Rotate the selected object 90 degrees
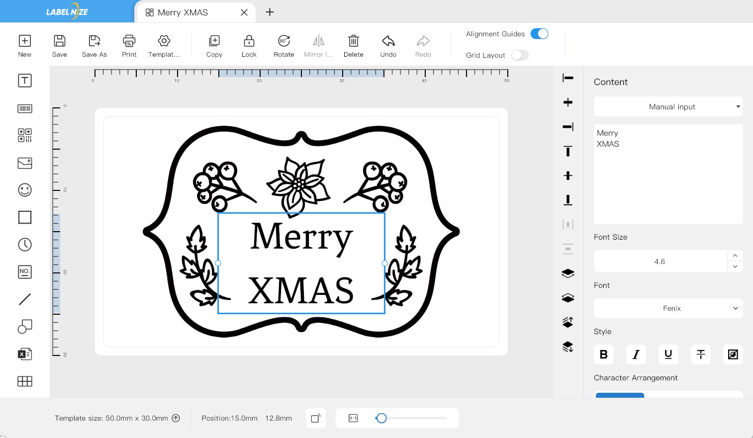This screenshot has width=753, height=438. (284, 46)
